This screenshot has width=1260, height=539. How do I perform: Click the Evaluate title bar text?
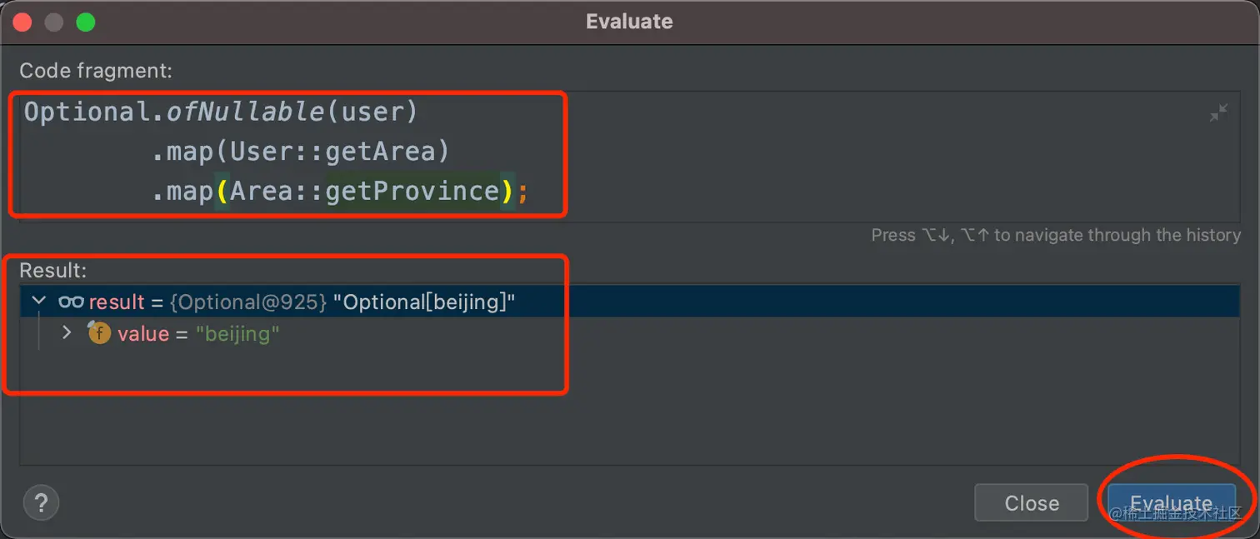tap(629, 21)
